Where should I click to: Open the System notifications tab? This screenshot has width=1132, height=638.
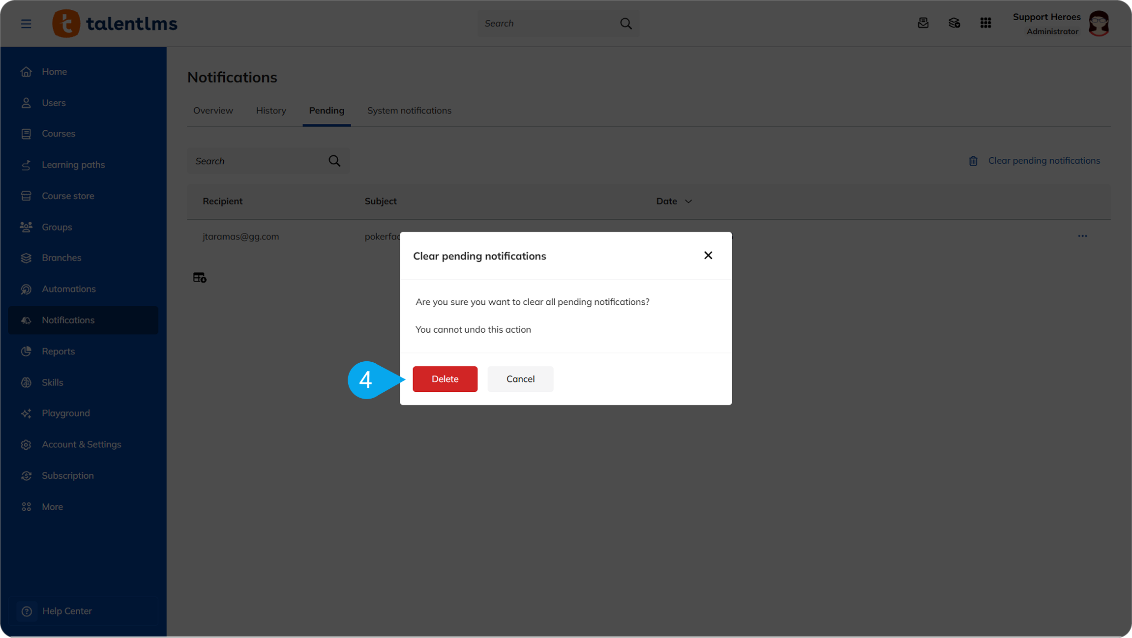pyautogui.click(x=409, y=111)
